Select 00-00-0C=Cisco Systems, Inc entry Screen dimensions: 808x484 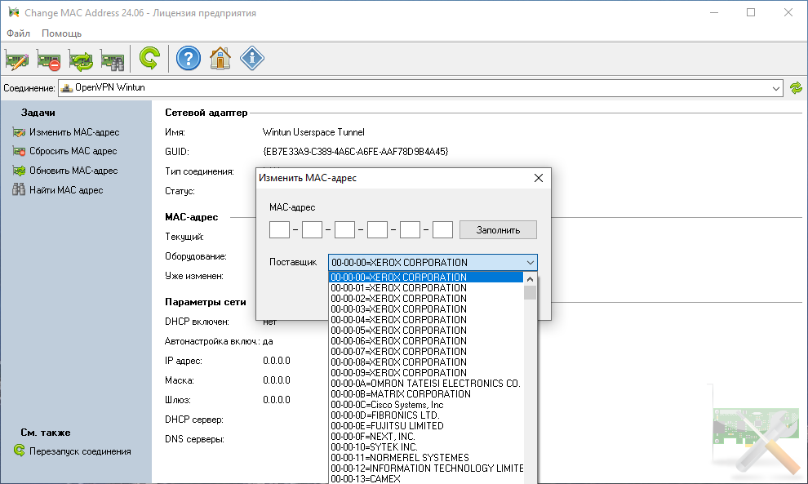(x=426, y=405)
